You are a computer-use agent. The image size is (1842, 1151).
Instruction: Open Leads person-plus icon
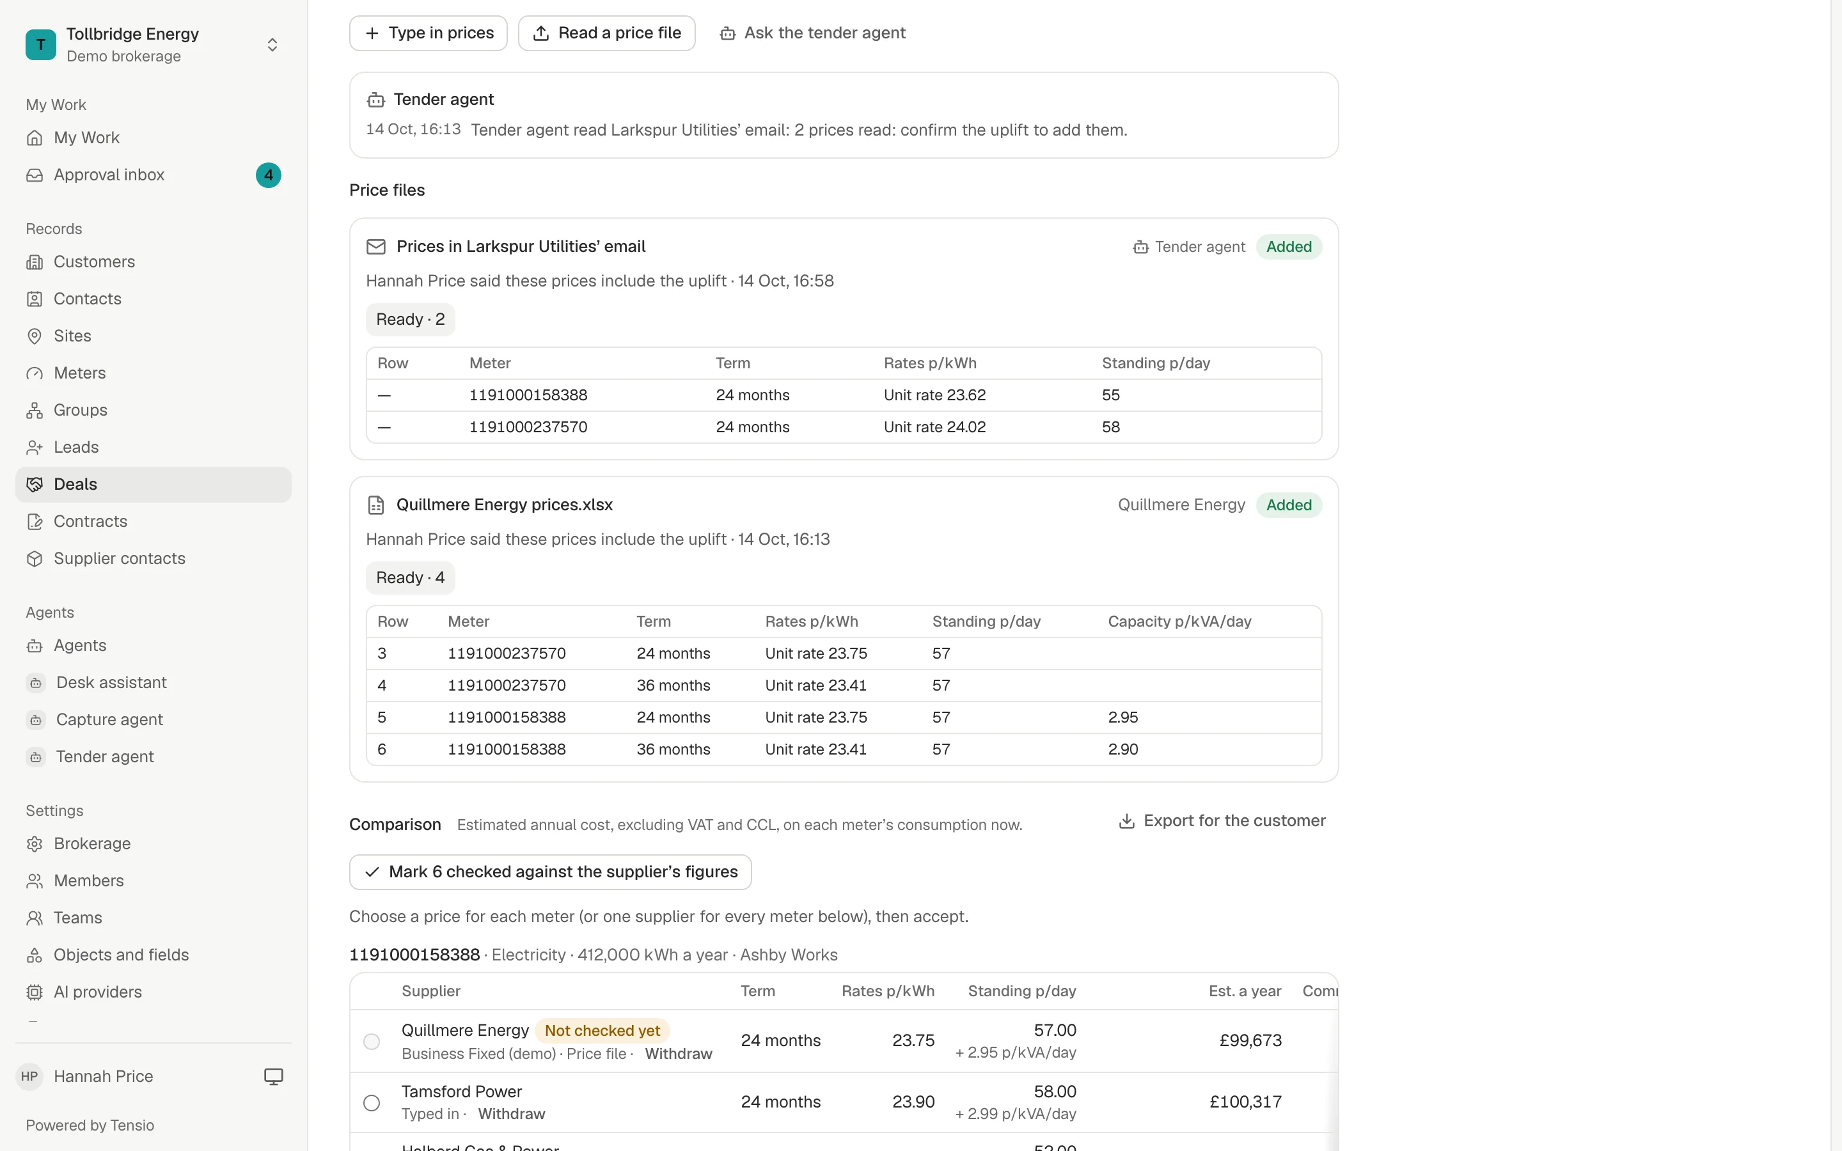35,448
